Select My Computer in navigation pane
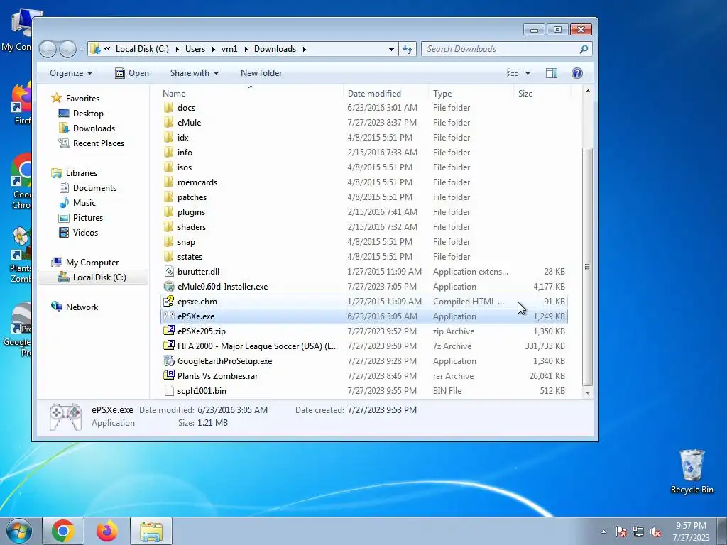This screenshot has width=727, height=545. (92, 263)
